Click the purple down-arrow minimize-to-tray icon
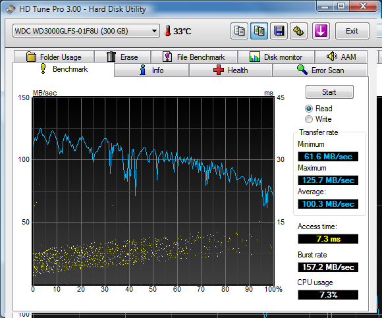The height and width of the screenshot is (318, 382). [321, 31]
